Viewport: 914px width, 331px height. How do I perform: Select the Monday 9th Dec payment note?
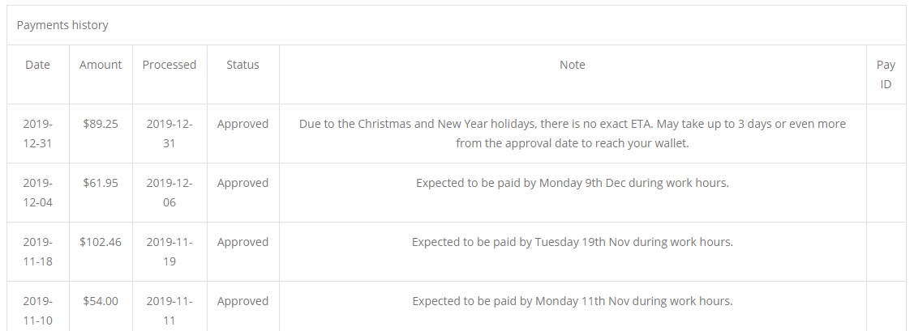pyautogui.click(x=572, y=183)
